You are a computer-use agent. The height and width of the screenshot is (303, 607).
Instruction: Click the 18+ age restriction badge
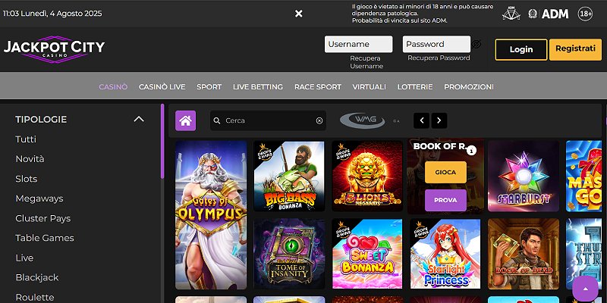click(585, 14)
